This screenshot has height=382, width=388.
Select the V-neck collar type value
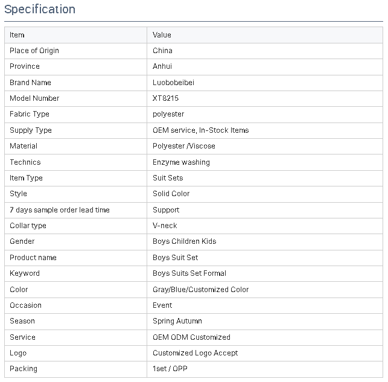pos(165,226)
